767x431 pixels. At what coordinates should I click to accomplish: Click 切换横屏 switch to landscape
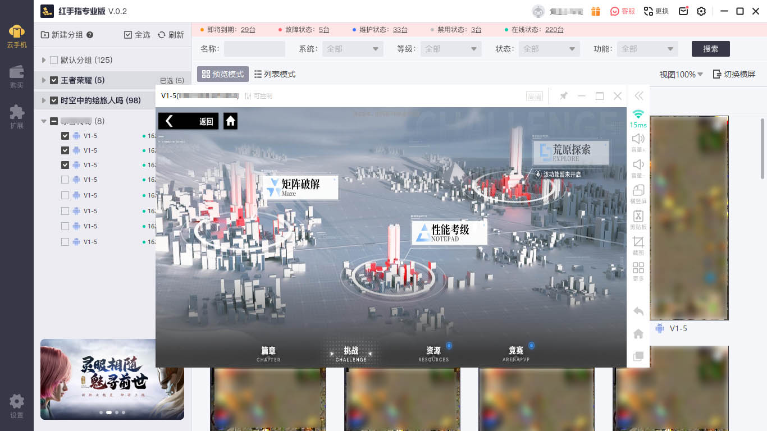[734, 74]
